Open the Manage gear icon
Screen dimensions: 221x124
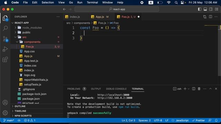(5, 113)
